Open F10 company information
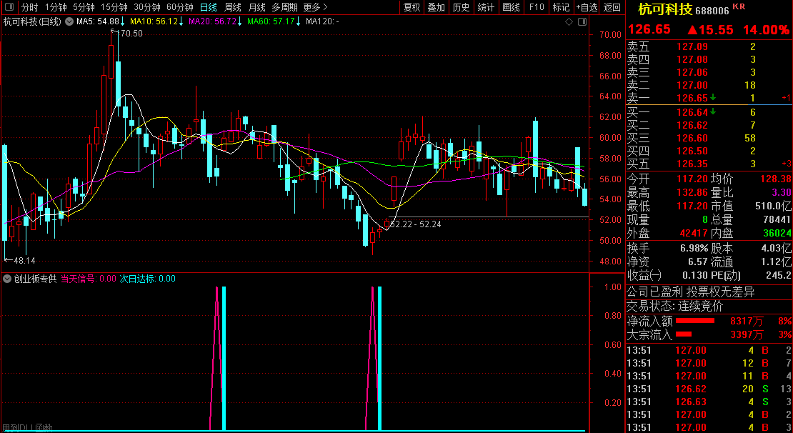Viewport: 793px width, 433px height. coord(536,7)
